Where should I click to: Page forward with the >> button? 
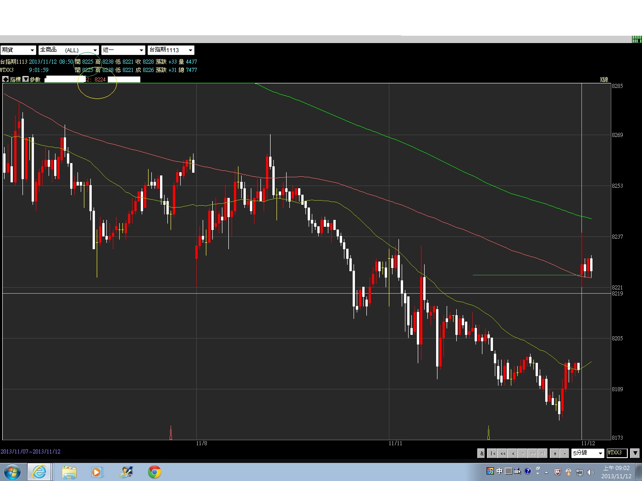[x=533, y=453]
